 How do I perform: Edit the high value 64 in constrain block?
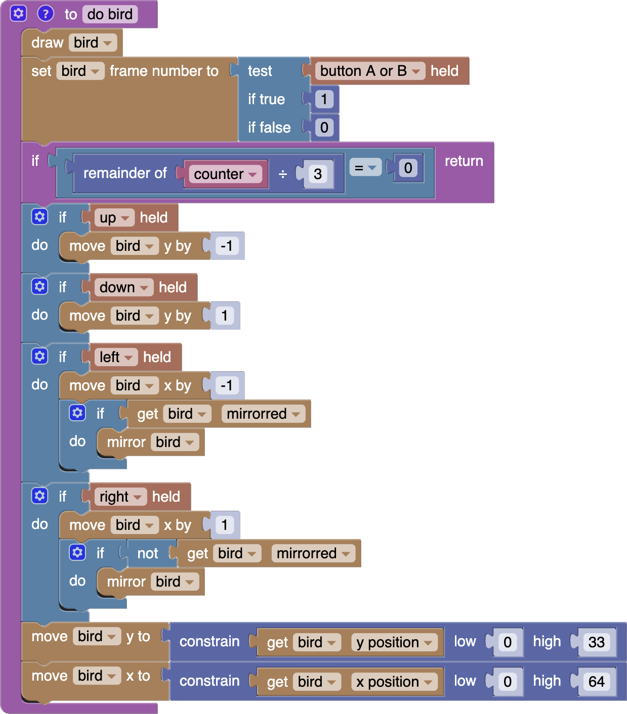[596, 682]
